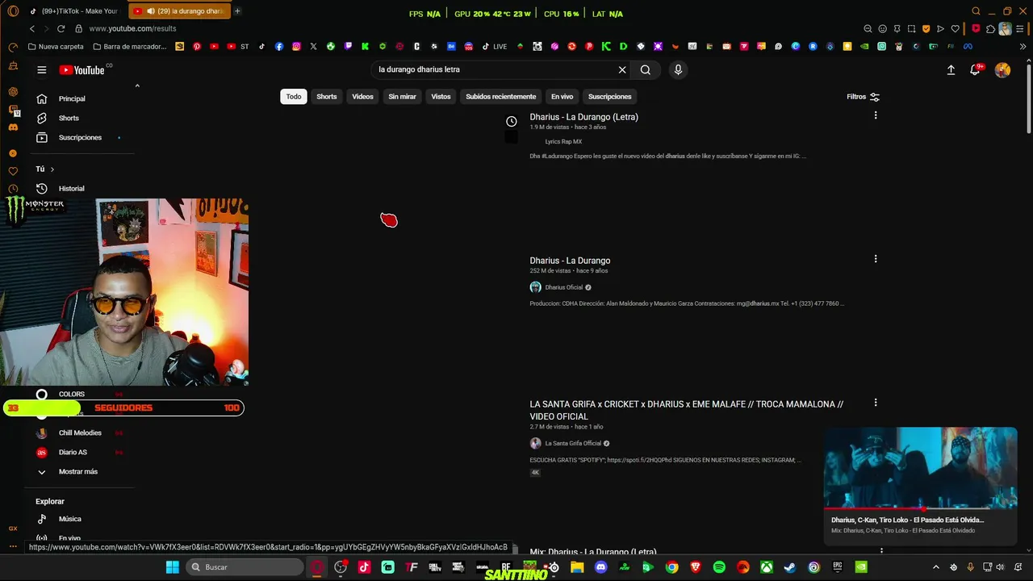The height and width of the screenshot is (581, 1033).
Task: Open the Pinterest bookmark
Action: pyautogui.click(x=197, y=47)
